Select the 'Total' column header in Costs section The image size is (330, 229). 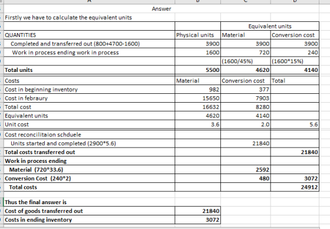point(295,80)
